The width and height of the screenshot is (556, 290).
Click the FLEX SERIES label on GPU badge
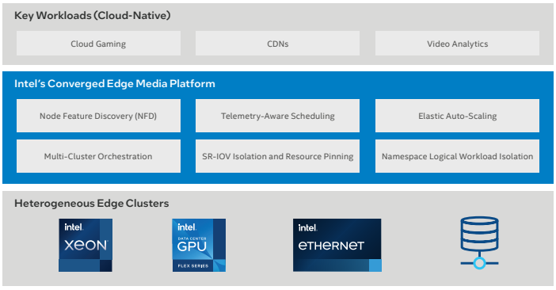(193, 266)
